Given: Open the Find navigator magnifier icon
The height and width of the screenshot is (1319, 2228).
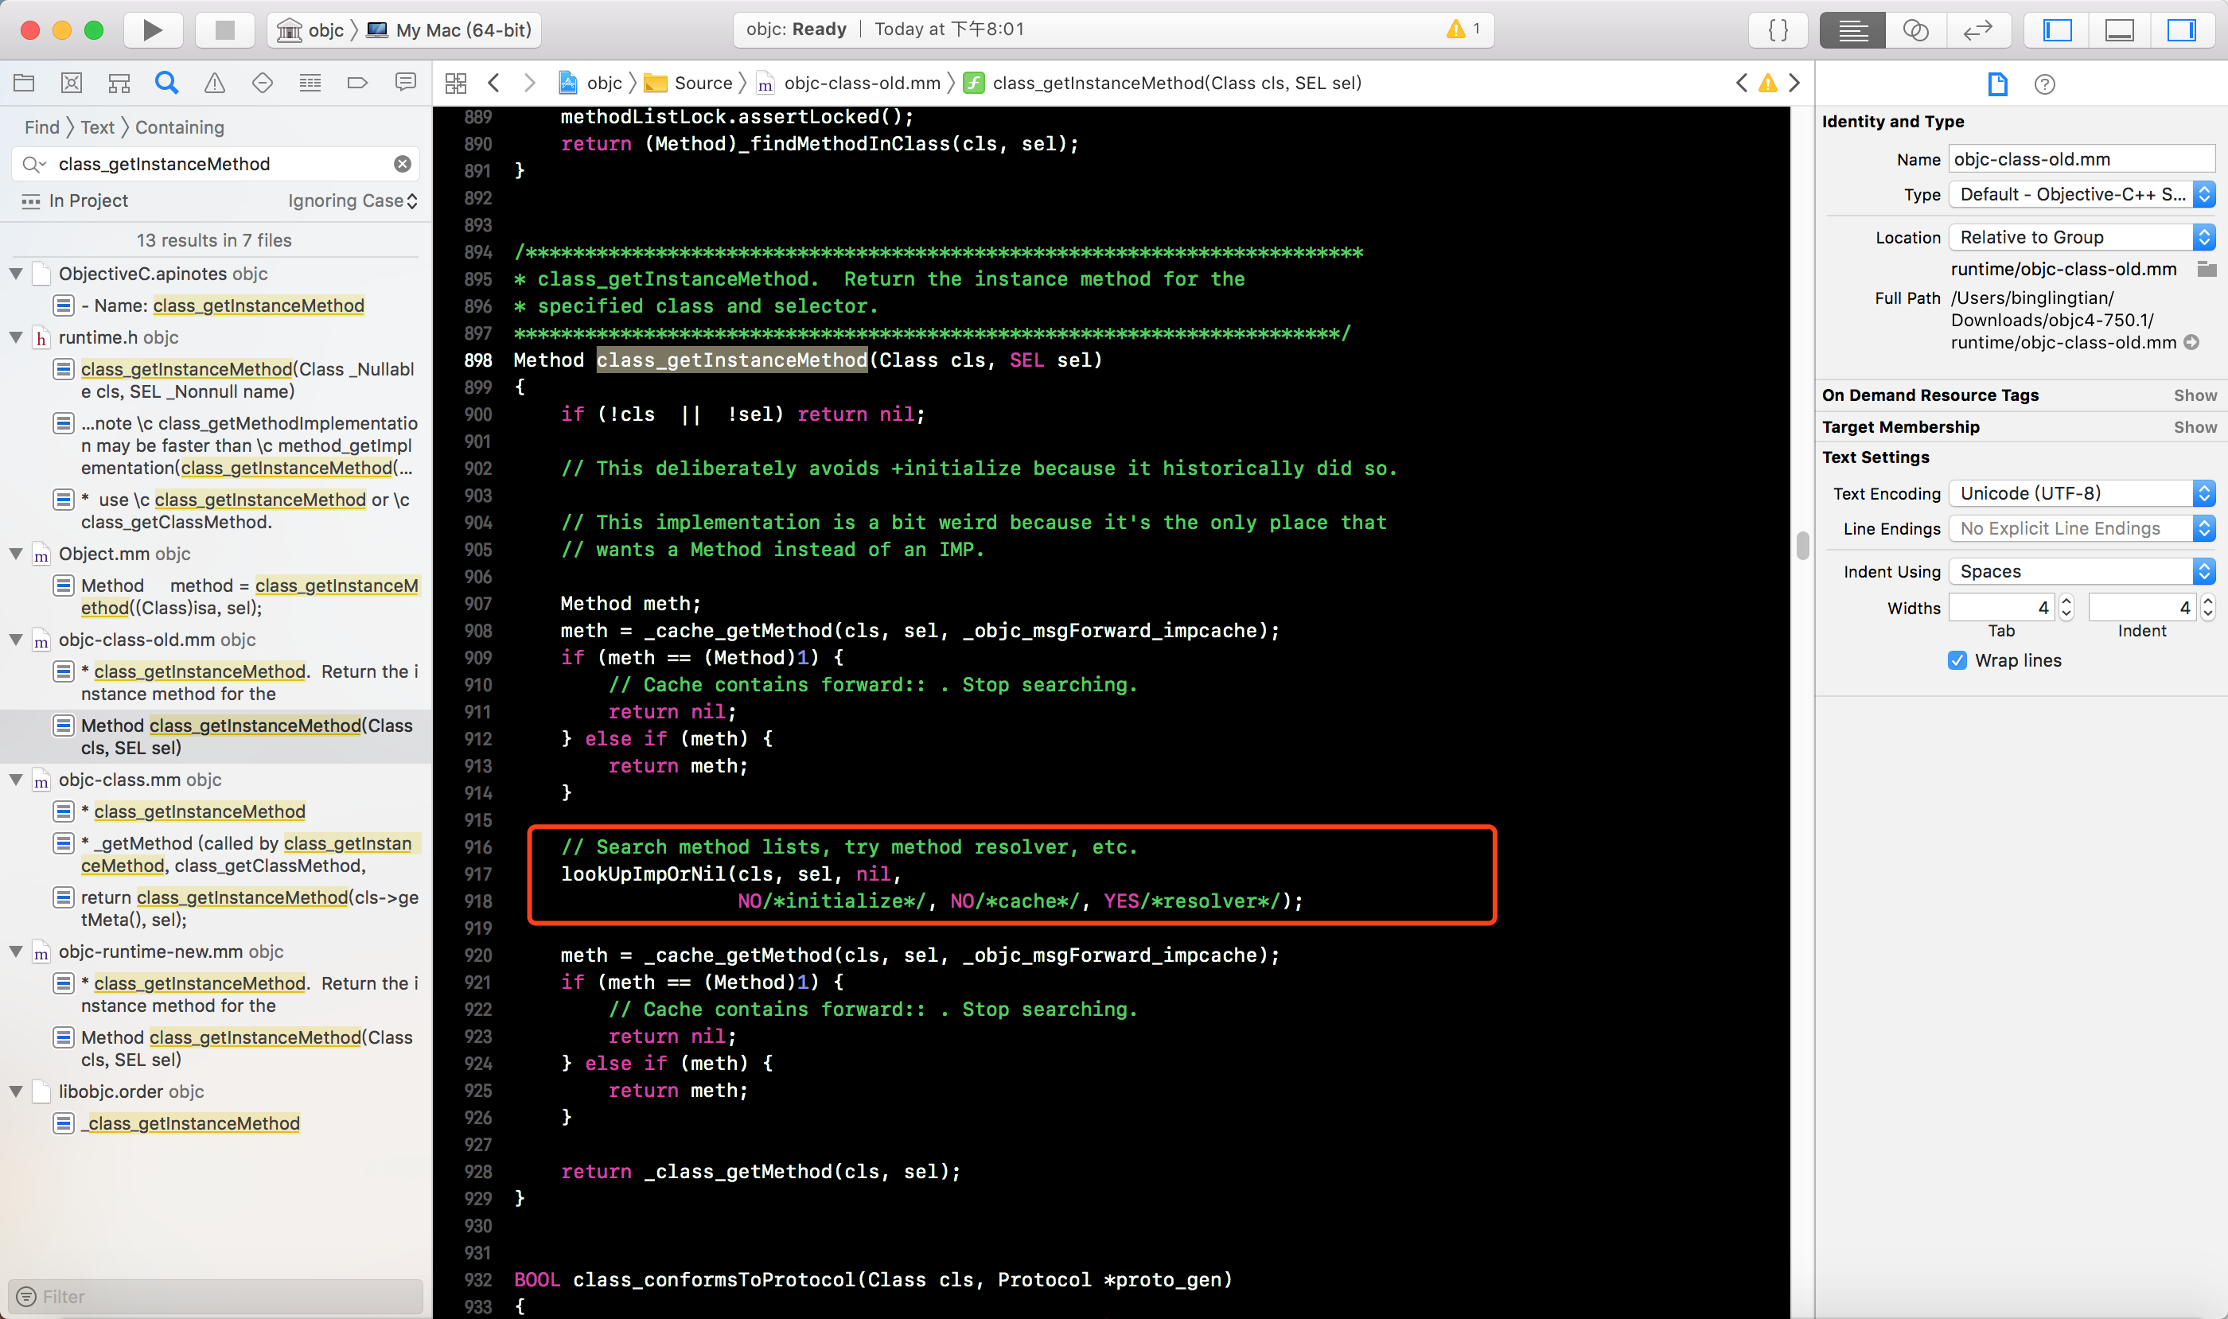Looking at the screenshot, I should click(166, 83).
